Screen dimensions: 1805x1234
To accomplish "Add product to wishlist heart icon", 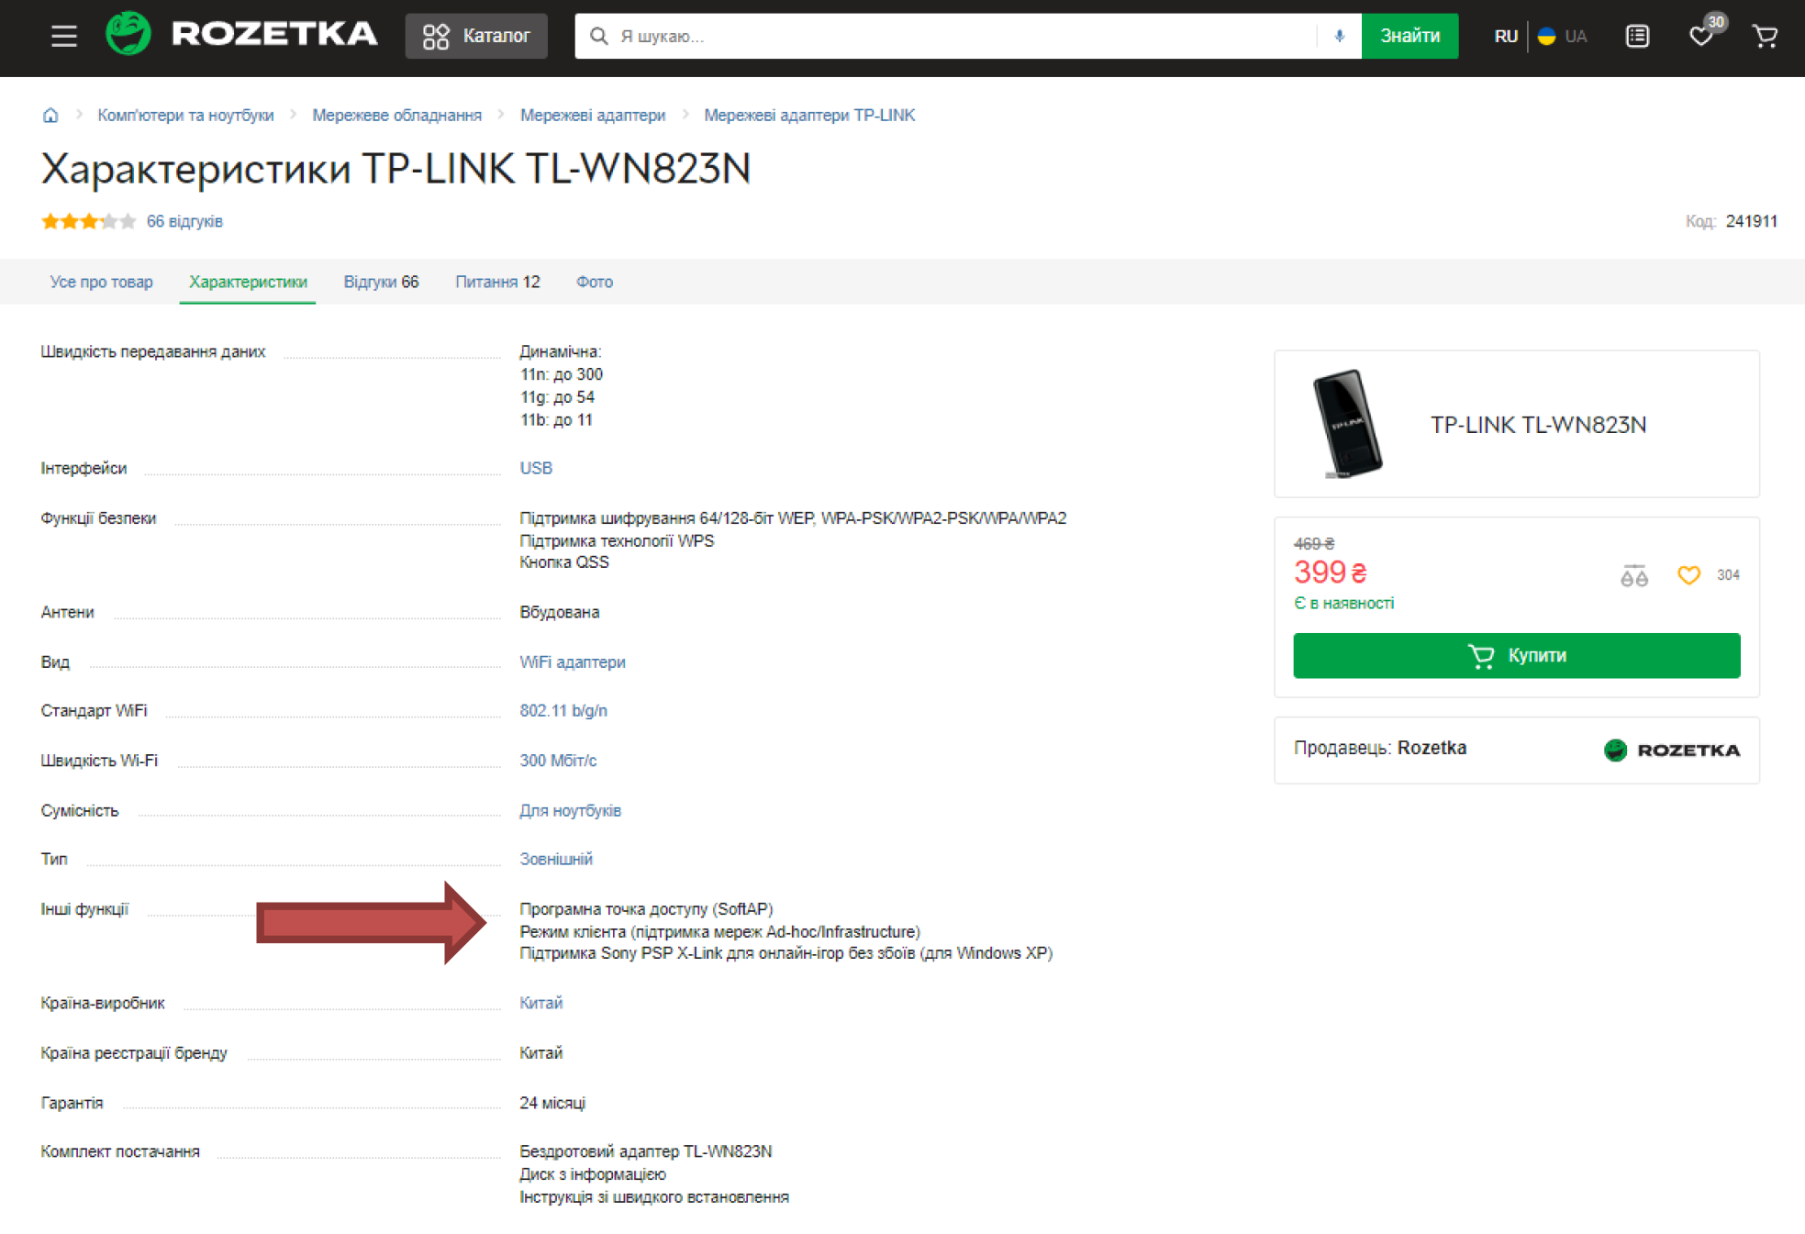I will (x=1688, y=575).
